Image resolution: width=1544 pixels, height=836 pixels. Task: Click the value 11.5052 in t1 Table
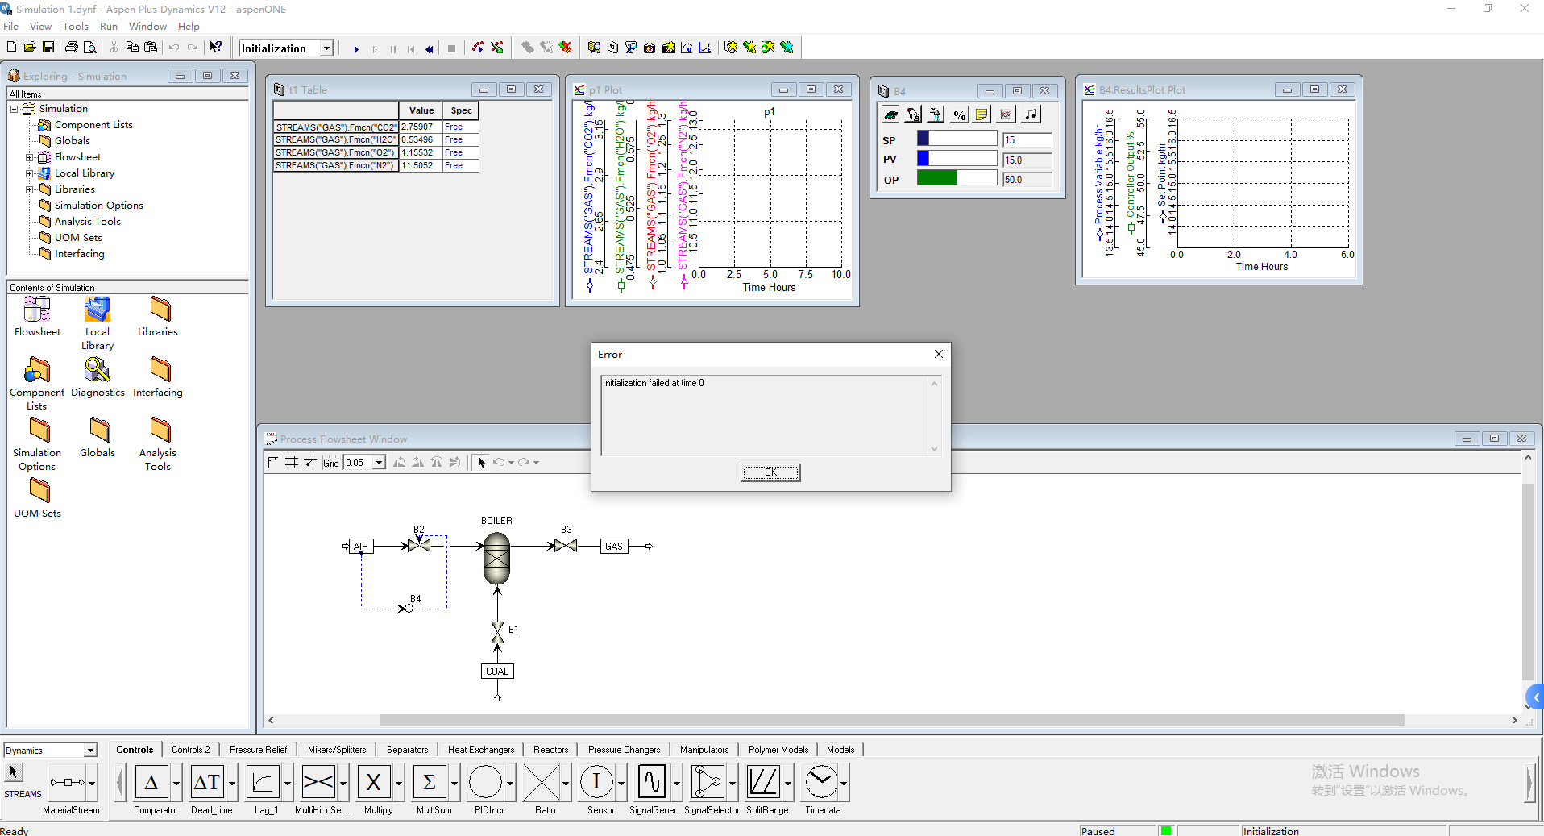(x=421, y=166)
